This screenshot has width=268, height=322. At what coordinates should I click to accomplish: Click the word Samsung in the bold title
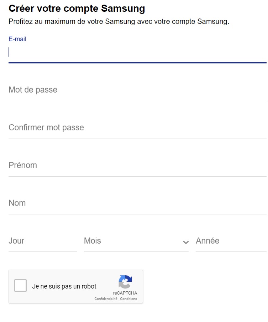123,9
